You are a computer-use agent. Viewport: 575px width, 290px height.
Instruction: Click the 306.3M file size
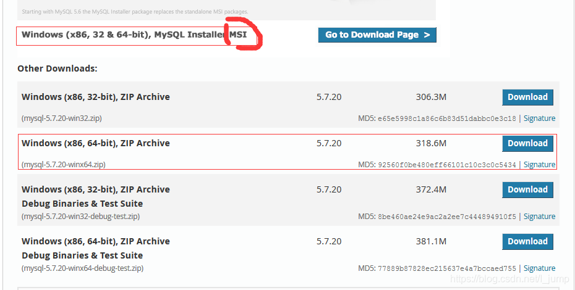click(x=431, y=97)
